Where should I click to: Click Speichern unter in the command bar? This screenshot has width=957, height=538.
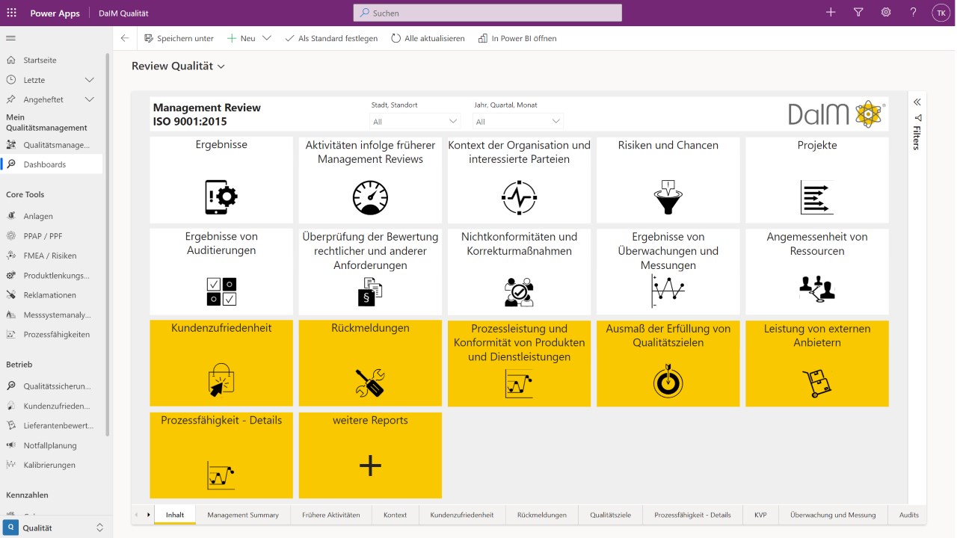point(179,38)
